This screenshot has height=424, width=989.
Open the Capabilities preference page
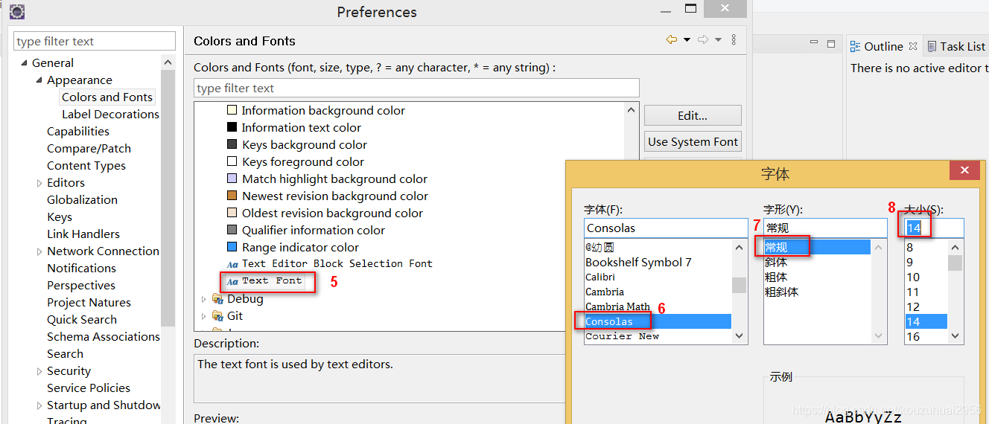point(78,131)
